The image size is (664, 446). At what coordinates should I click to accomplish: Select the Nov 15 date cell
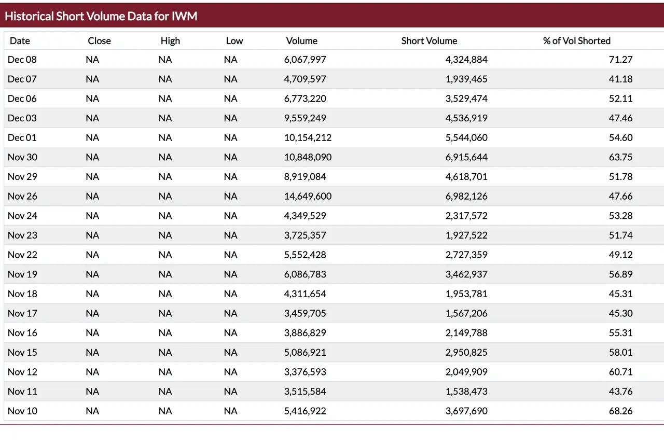tap(23, 353)
